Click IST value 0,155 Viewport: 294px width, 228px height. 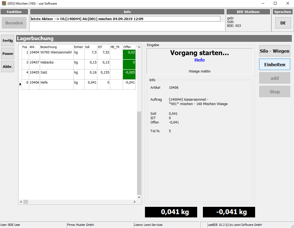(105, 72)
